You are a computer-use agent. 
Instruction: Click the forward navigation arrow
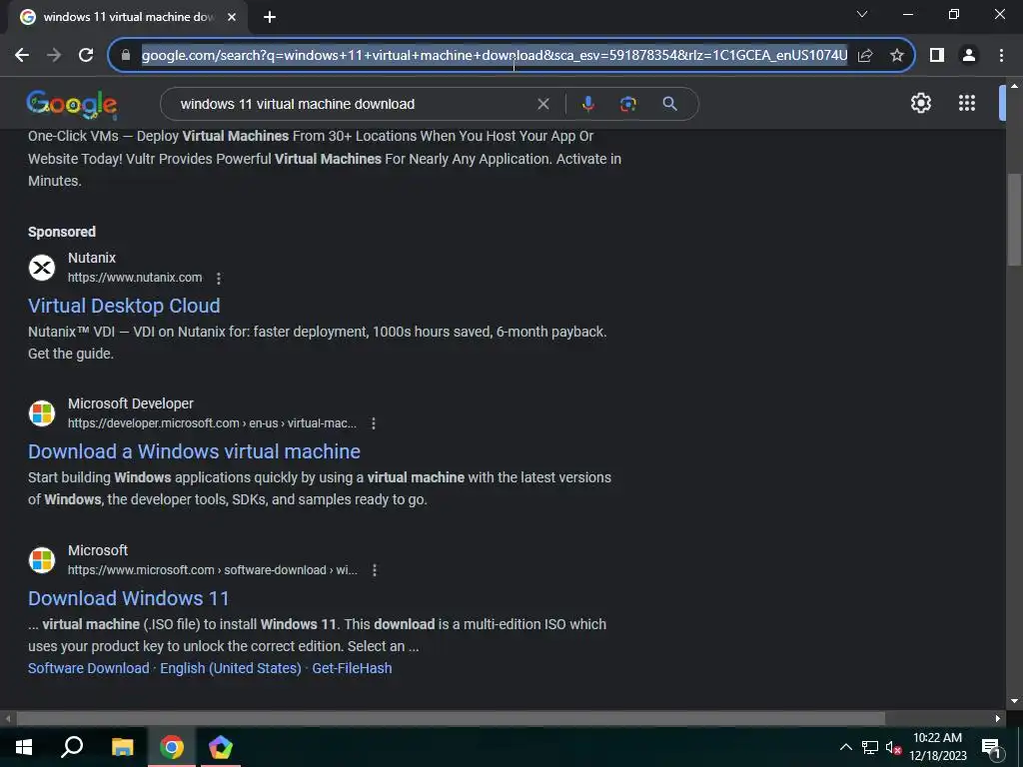54,56
